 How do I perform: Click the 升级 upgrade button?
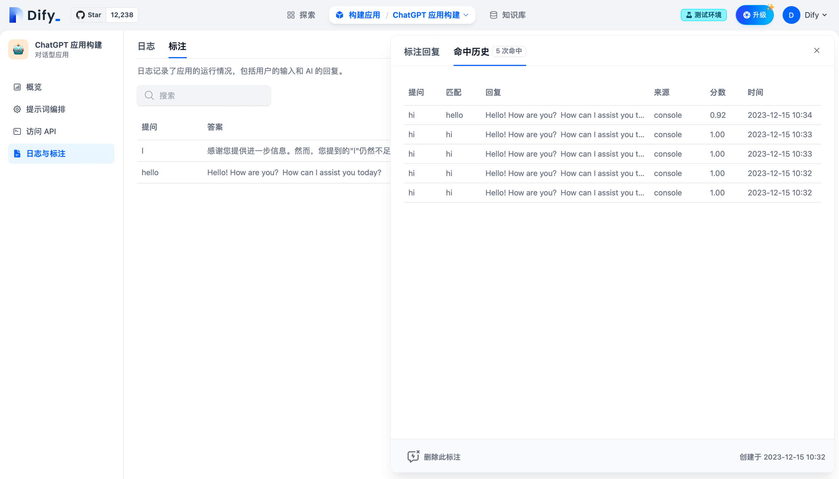point(755,15)
